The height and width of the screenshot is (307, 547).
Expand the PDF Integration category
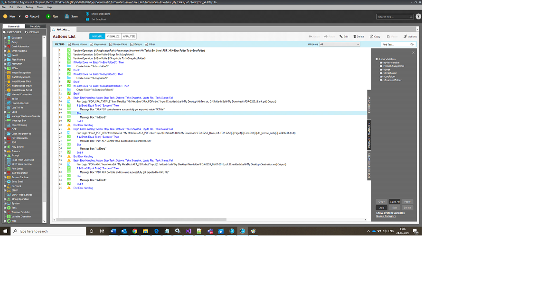coord(5,138)
